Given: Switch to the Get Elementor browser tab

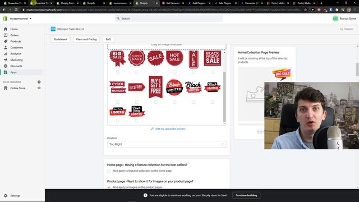Looking at the screenshot, I should pyautogui.click(x=173, y=3).
